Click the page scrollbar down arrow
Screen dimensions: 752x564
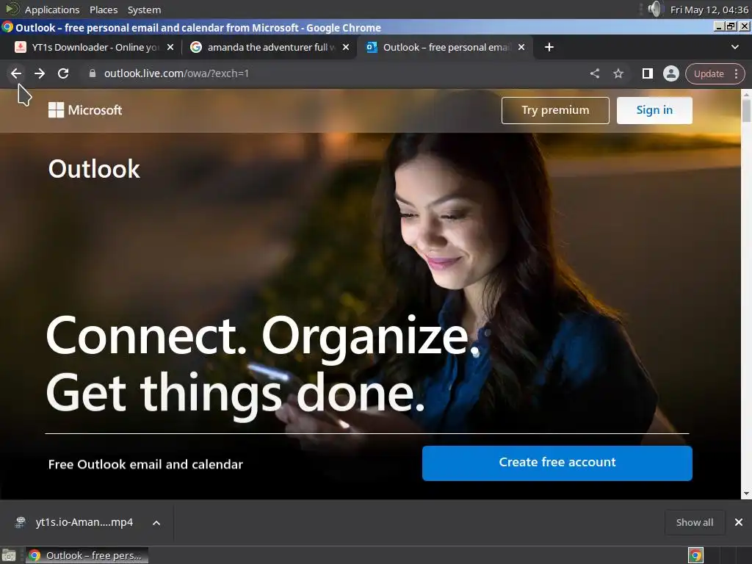(746, 493)
